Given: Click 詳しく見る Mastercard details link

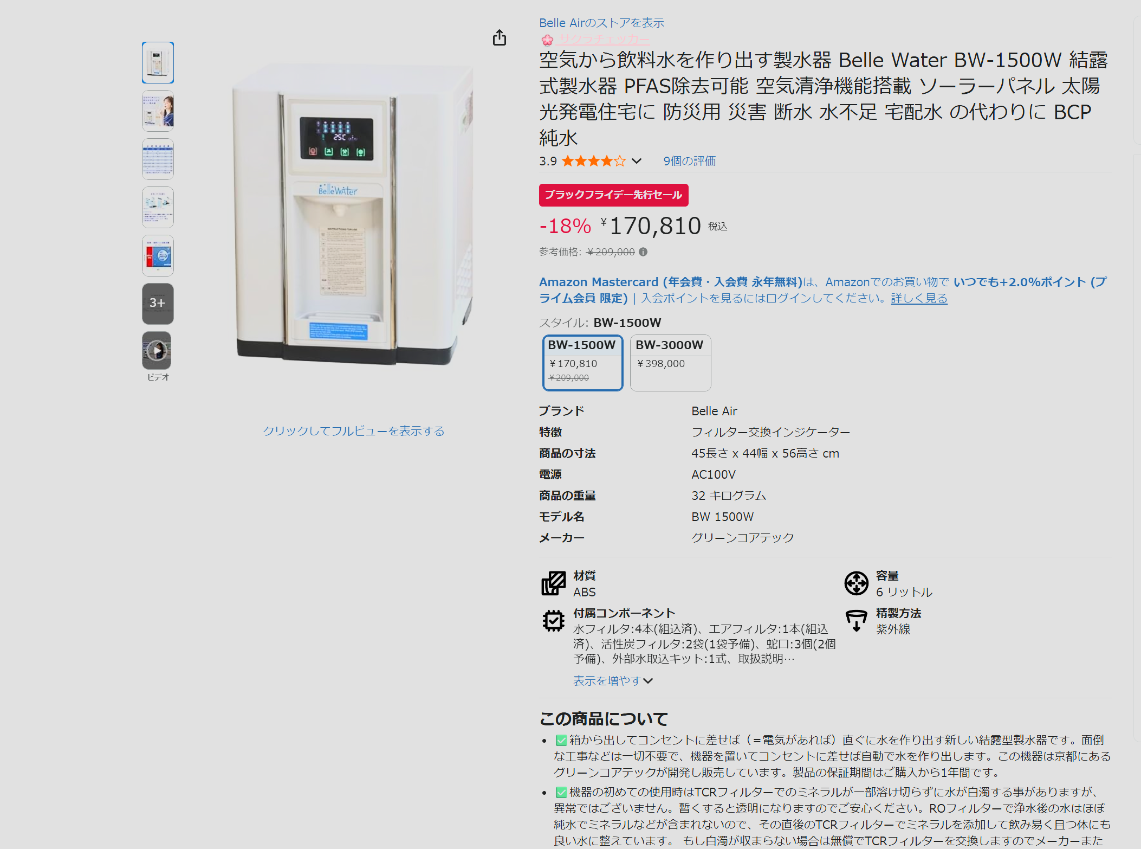Looking at the screenshot, I should [x=919, y=298].
